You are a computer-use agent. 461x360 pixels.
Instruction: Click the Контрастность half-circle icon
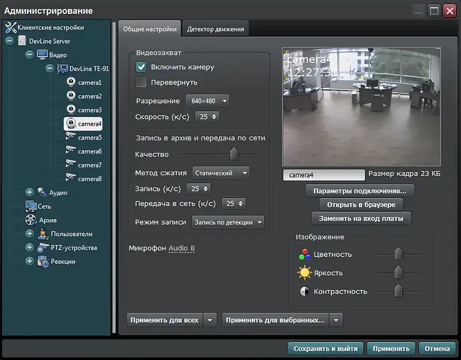click(305, 292)
